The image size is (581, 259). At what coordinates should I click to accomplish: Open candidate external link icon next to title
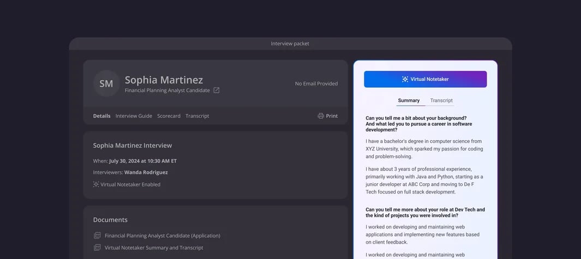pos(217,91)
